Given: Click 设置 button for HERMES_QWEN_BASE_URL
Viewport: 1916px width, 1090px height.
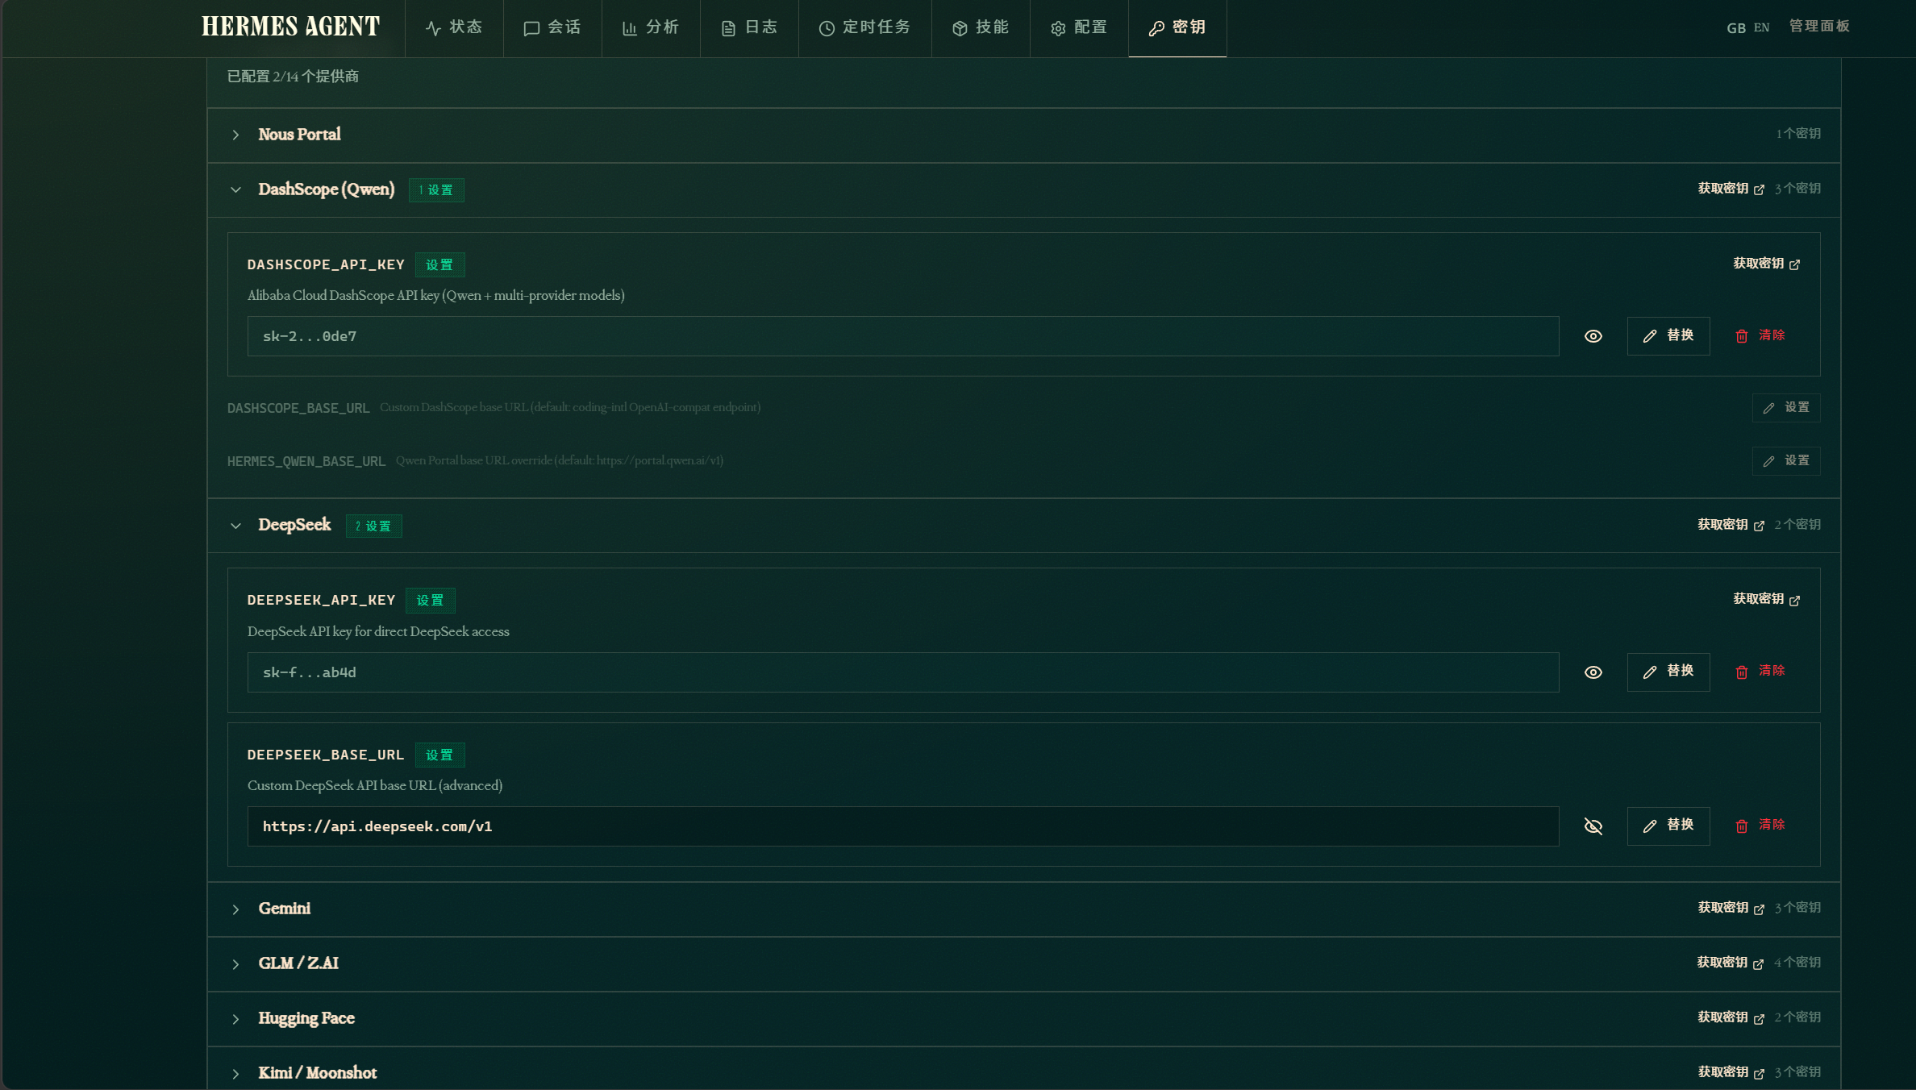Looking at the screenshot, I should point(1786,461).
